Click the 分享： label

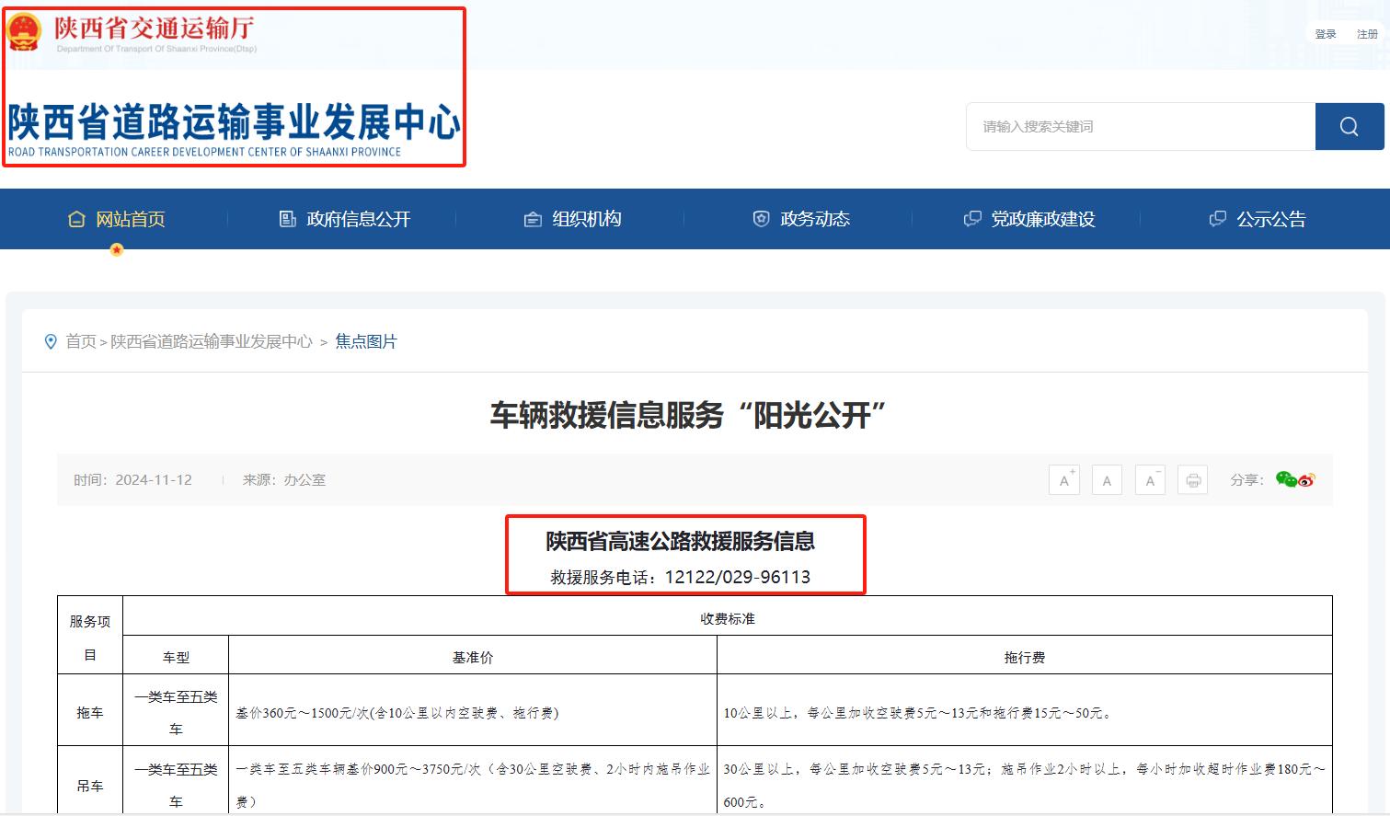point(1247,480)
